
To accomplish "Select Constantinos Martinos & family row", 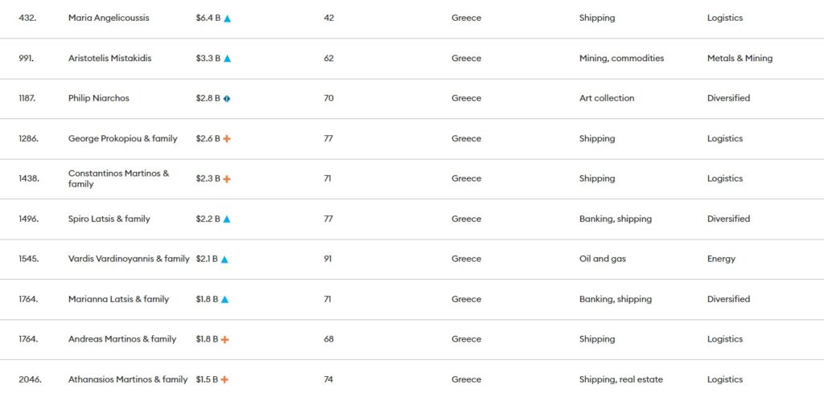I will 412,178.
